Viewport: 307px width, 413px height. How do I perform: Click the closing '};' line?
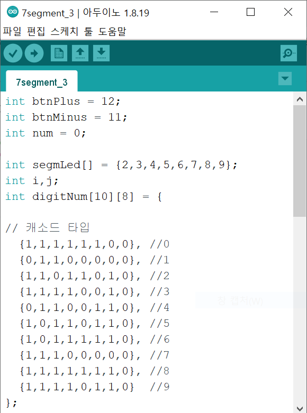(x=11, y=402)
